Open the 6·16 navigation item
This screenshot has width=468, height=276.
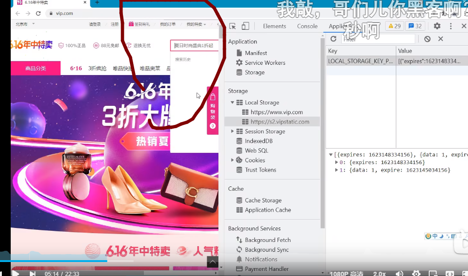[76, 69]
